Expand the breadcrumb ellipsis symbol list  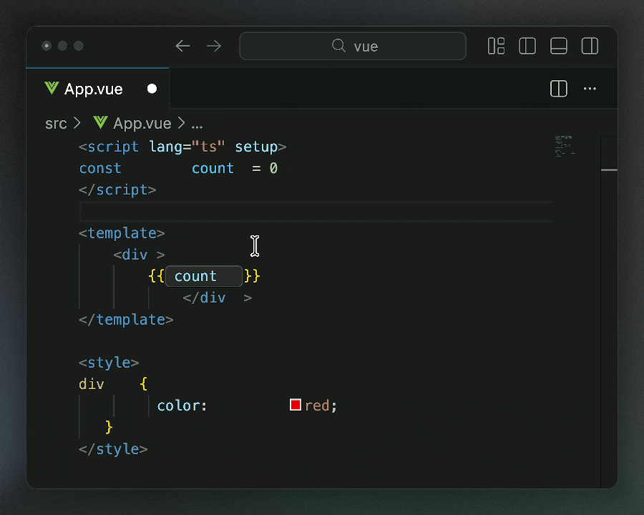[197, 124]
